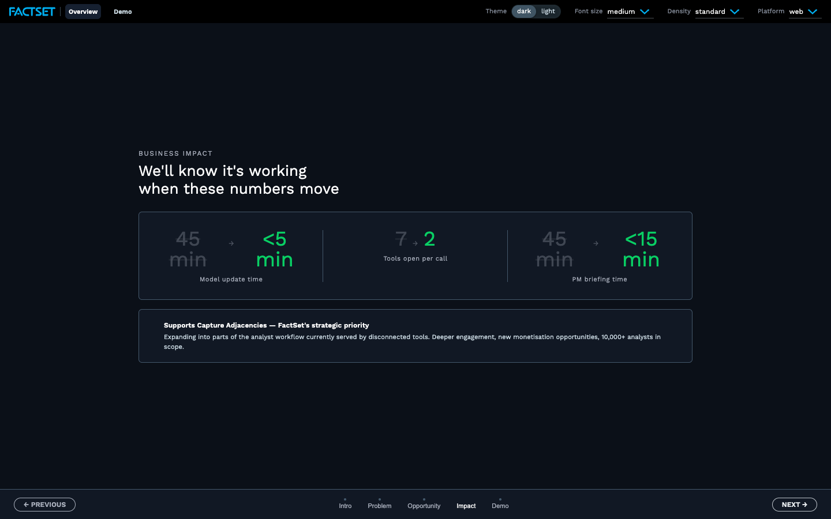Switch to the Overview tab

click(83, 12)
